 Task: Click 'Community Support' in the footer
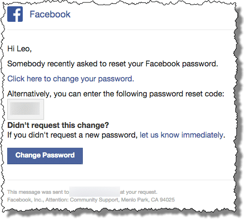94,200
